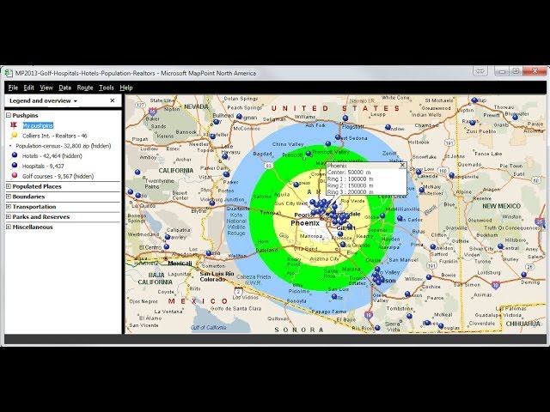550x412 pixels.
Task: Click the 'Ring 2 : 150000 m' line
Action: pos(350,185)
